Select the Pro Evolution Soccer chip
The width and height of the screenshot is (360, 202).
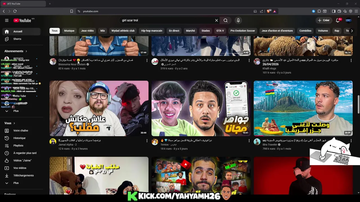coord(243,31)
